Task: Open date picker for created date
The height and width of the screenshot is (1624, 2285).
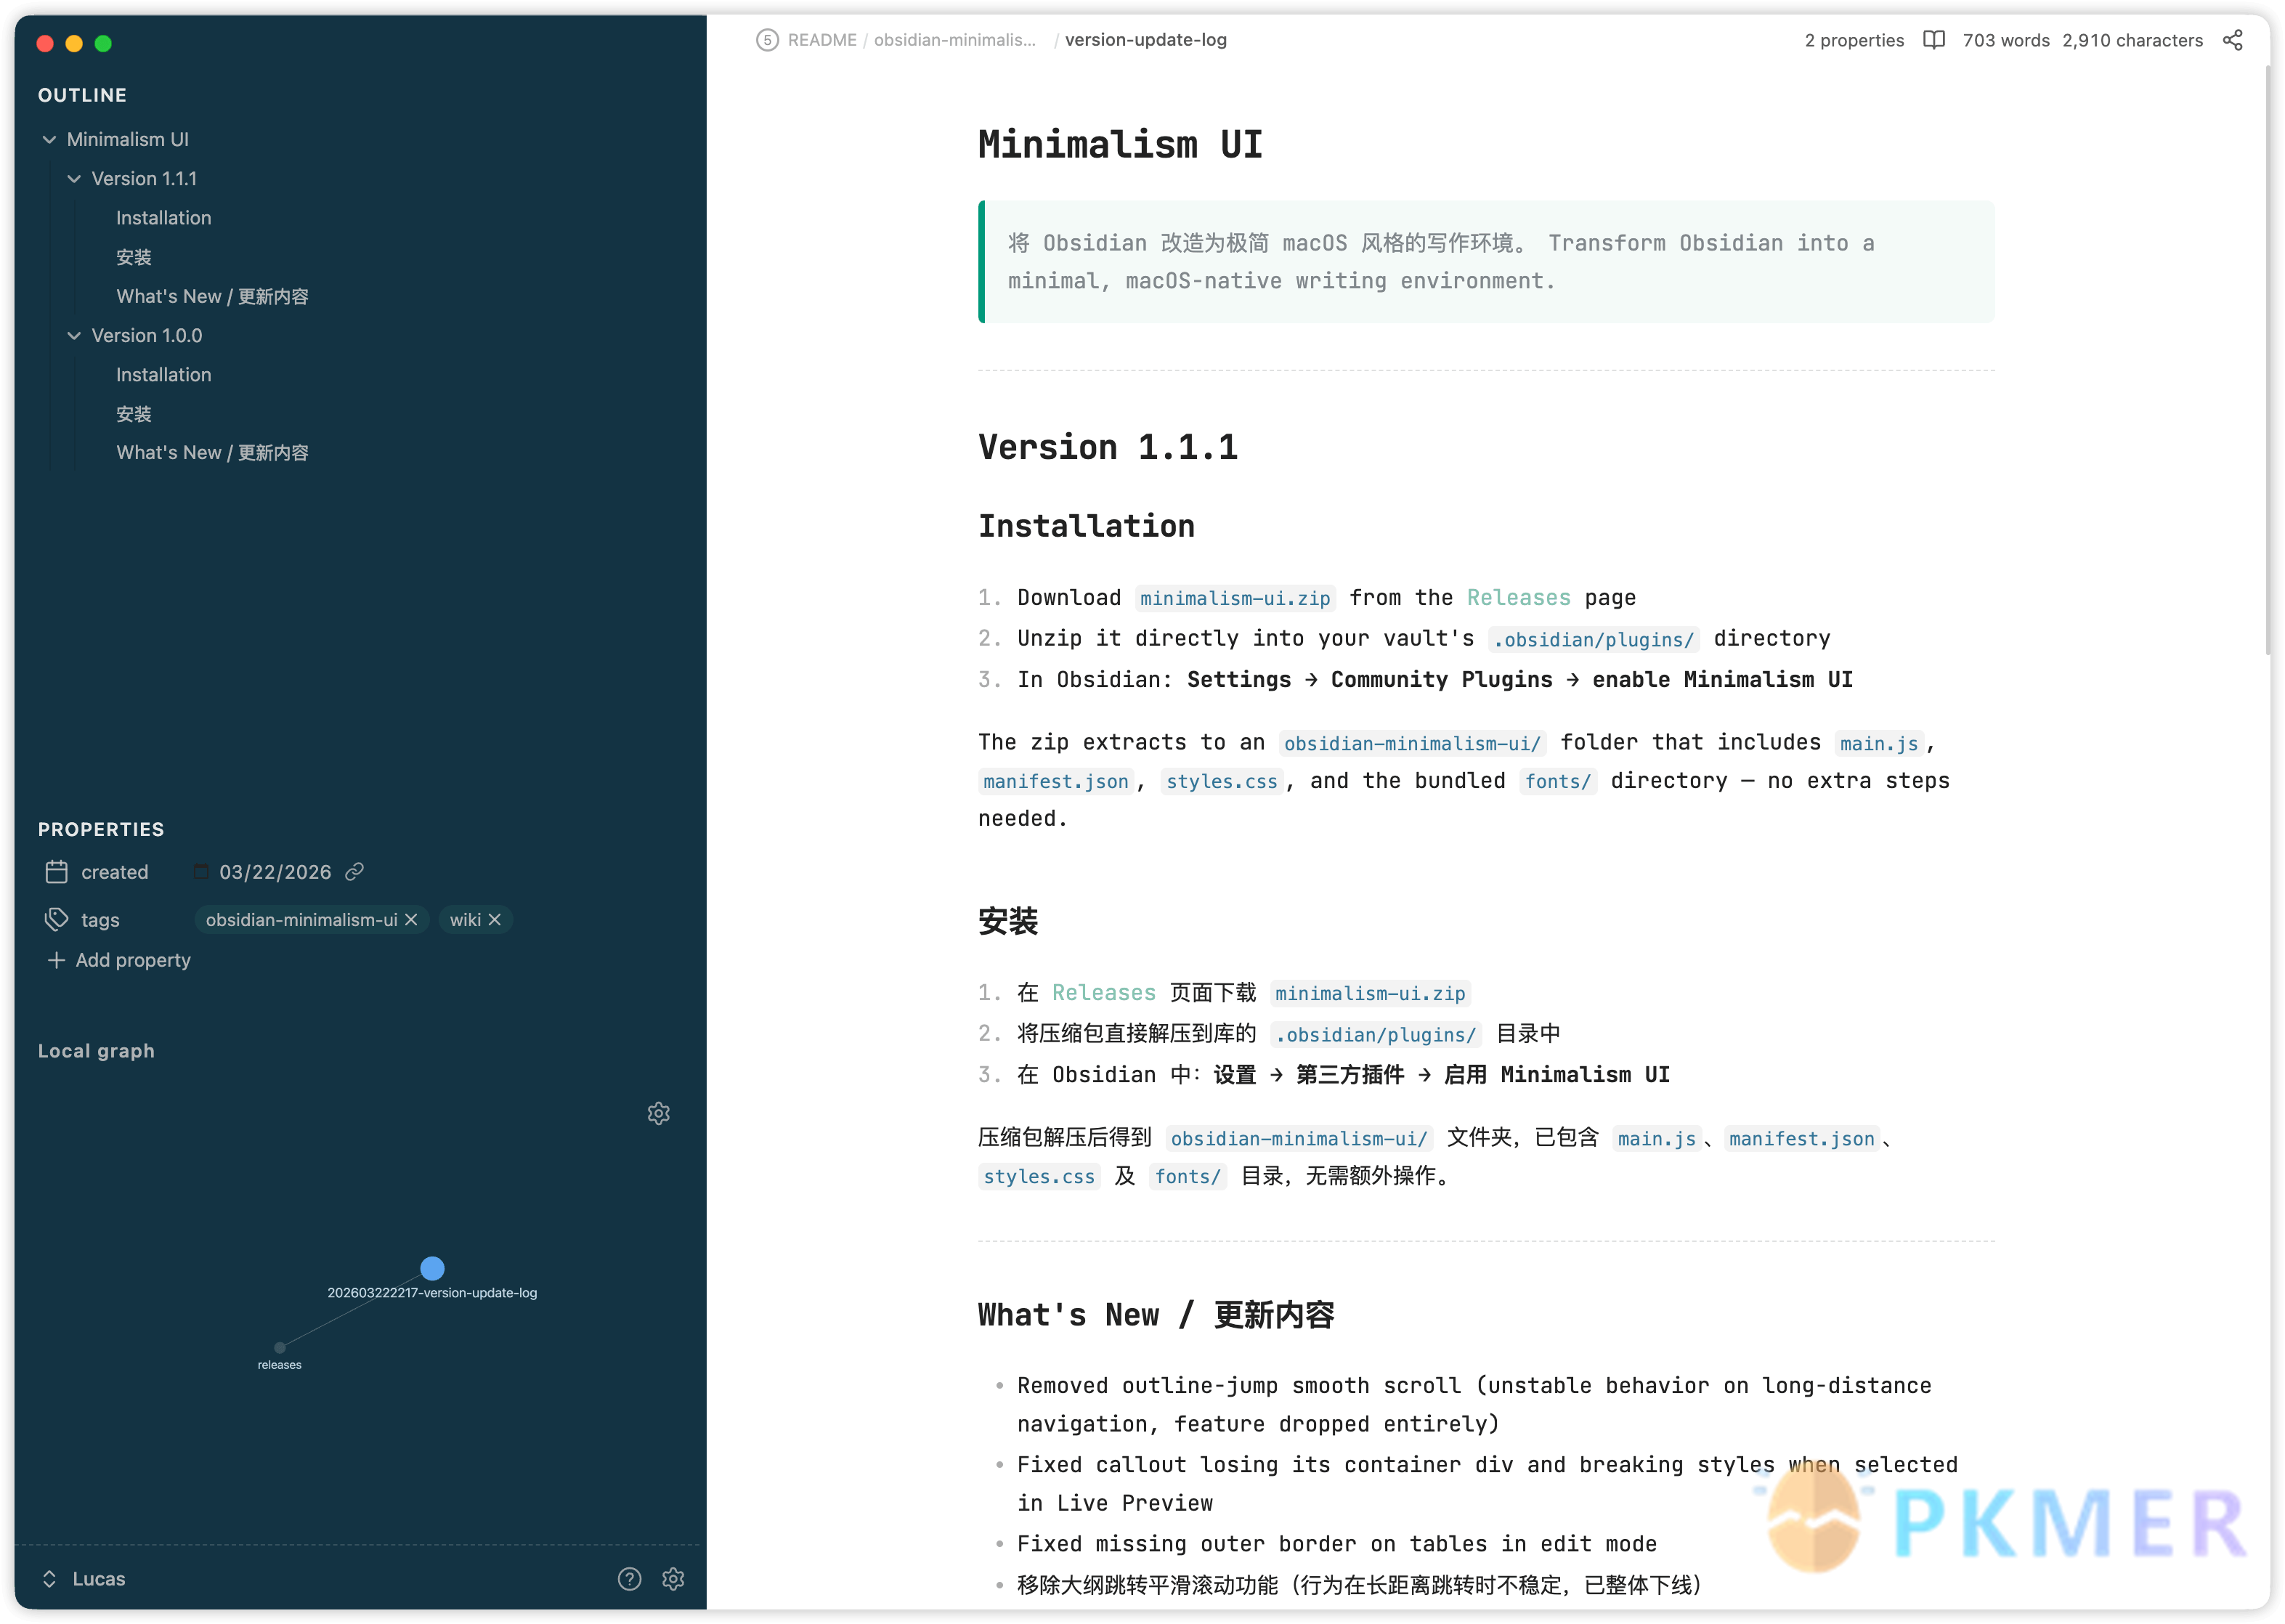Action: [x=201, y=872]
